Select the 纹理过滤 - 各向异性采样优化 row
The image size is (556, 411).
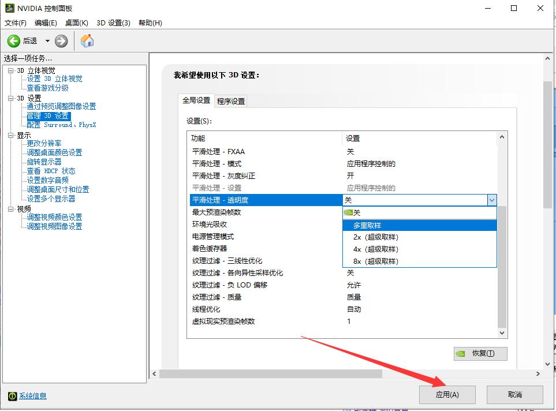(344, 273)
